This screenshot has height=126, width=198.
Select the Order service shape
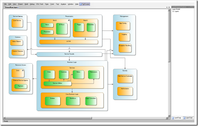[x=49, y=75]
